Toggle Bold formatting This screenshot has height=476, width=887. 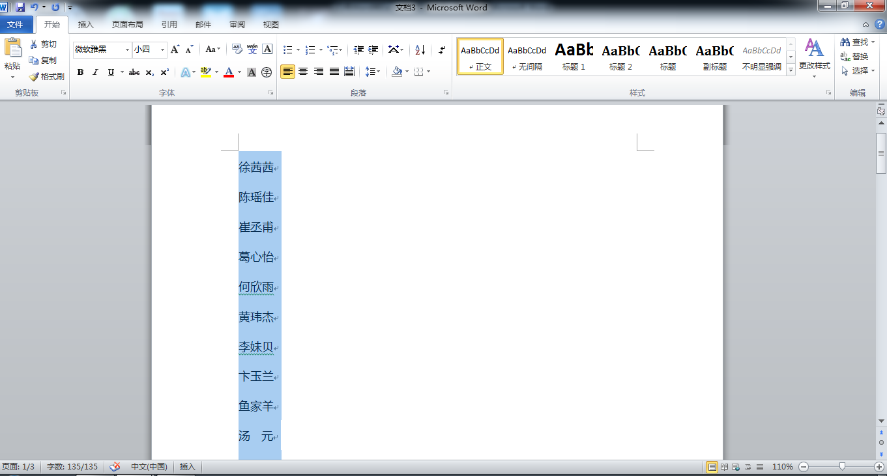pos(80,72)
